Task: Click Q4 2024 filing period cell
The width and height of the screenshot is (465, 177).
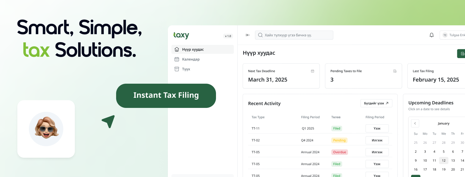Action: coord(307,140)
